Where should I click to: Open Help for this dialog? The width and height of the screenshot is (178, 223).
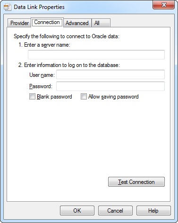[x=153, y=211]
